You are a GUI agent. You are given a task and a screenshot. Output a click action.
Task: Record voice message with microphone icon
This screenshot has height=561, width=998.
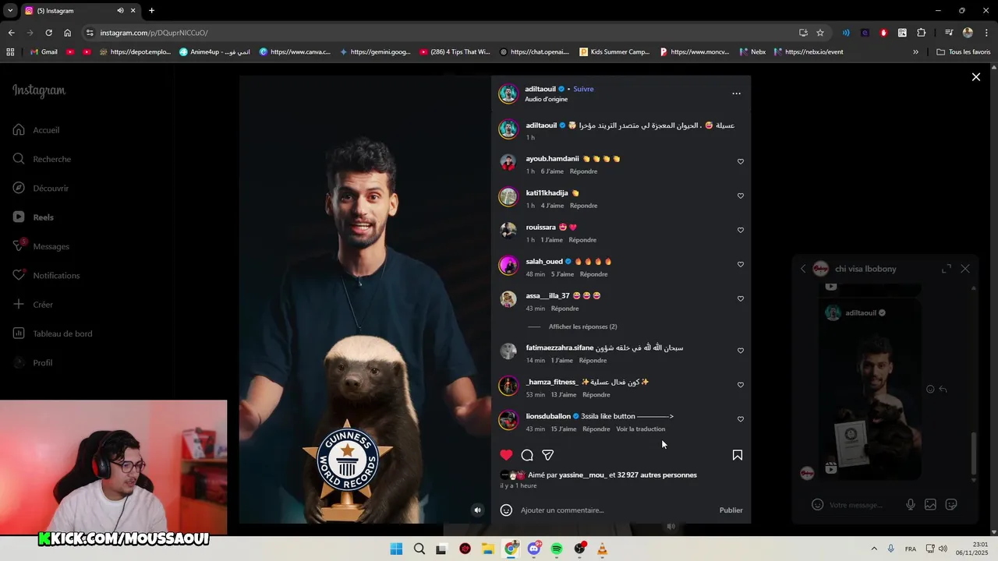pyautogui.click(x=910, y=505)
